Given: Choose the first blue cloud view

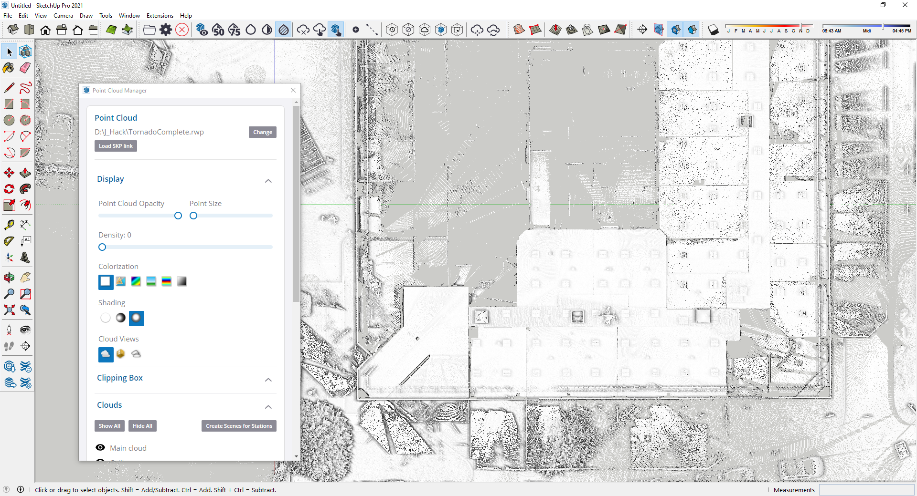Looking at the screenshot, I should pos(106,354).
